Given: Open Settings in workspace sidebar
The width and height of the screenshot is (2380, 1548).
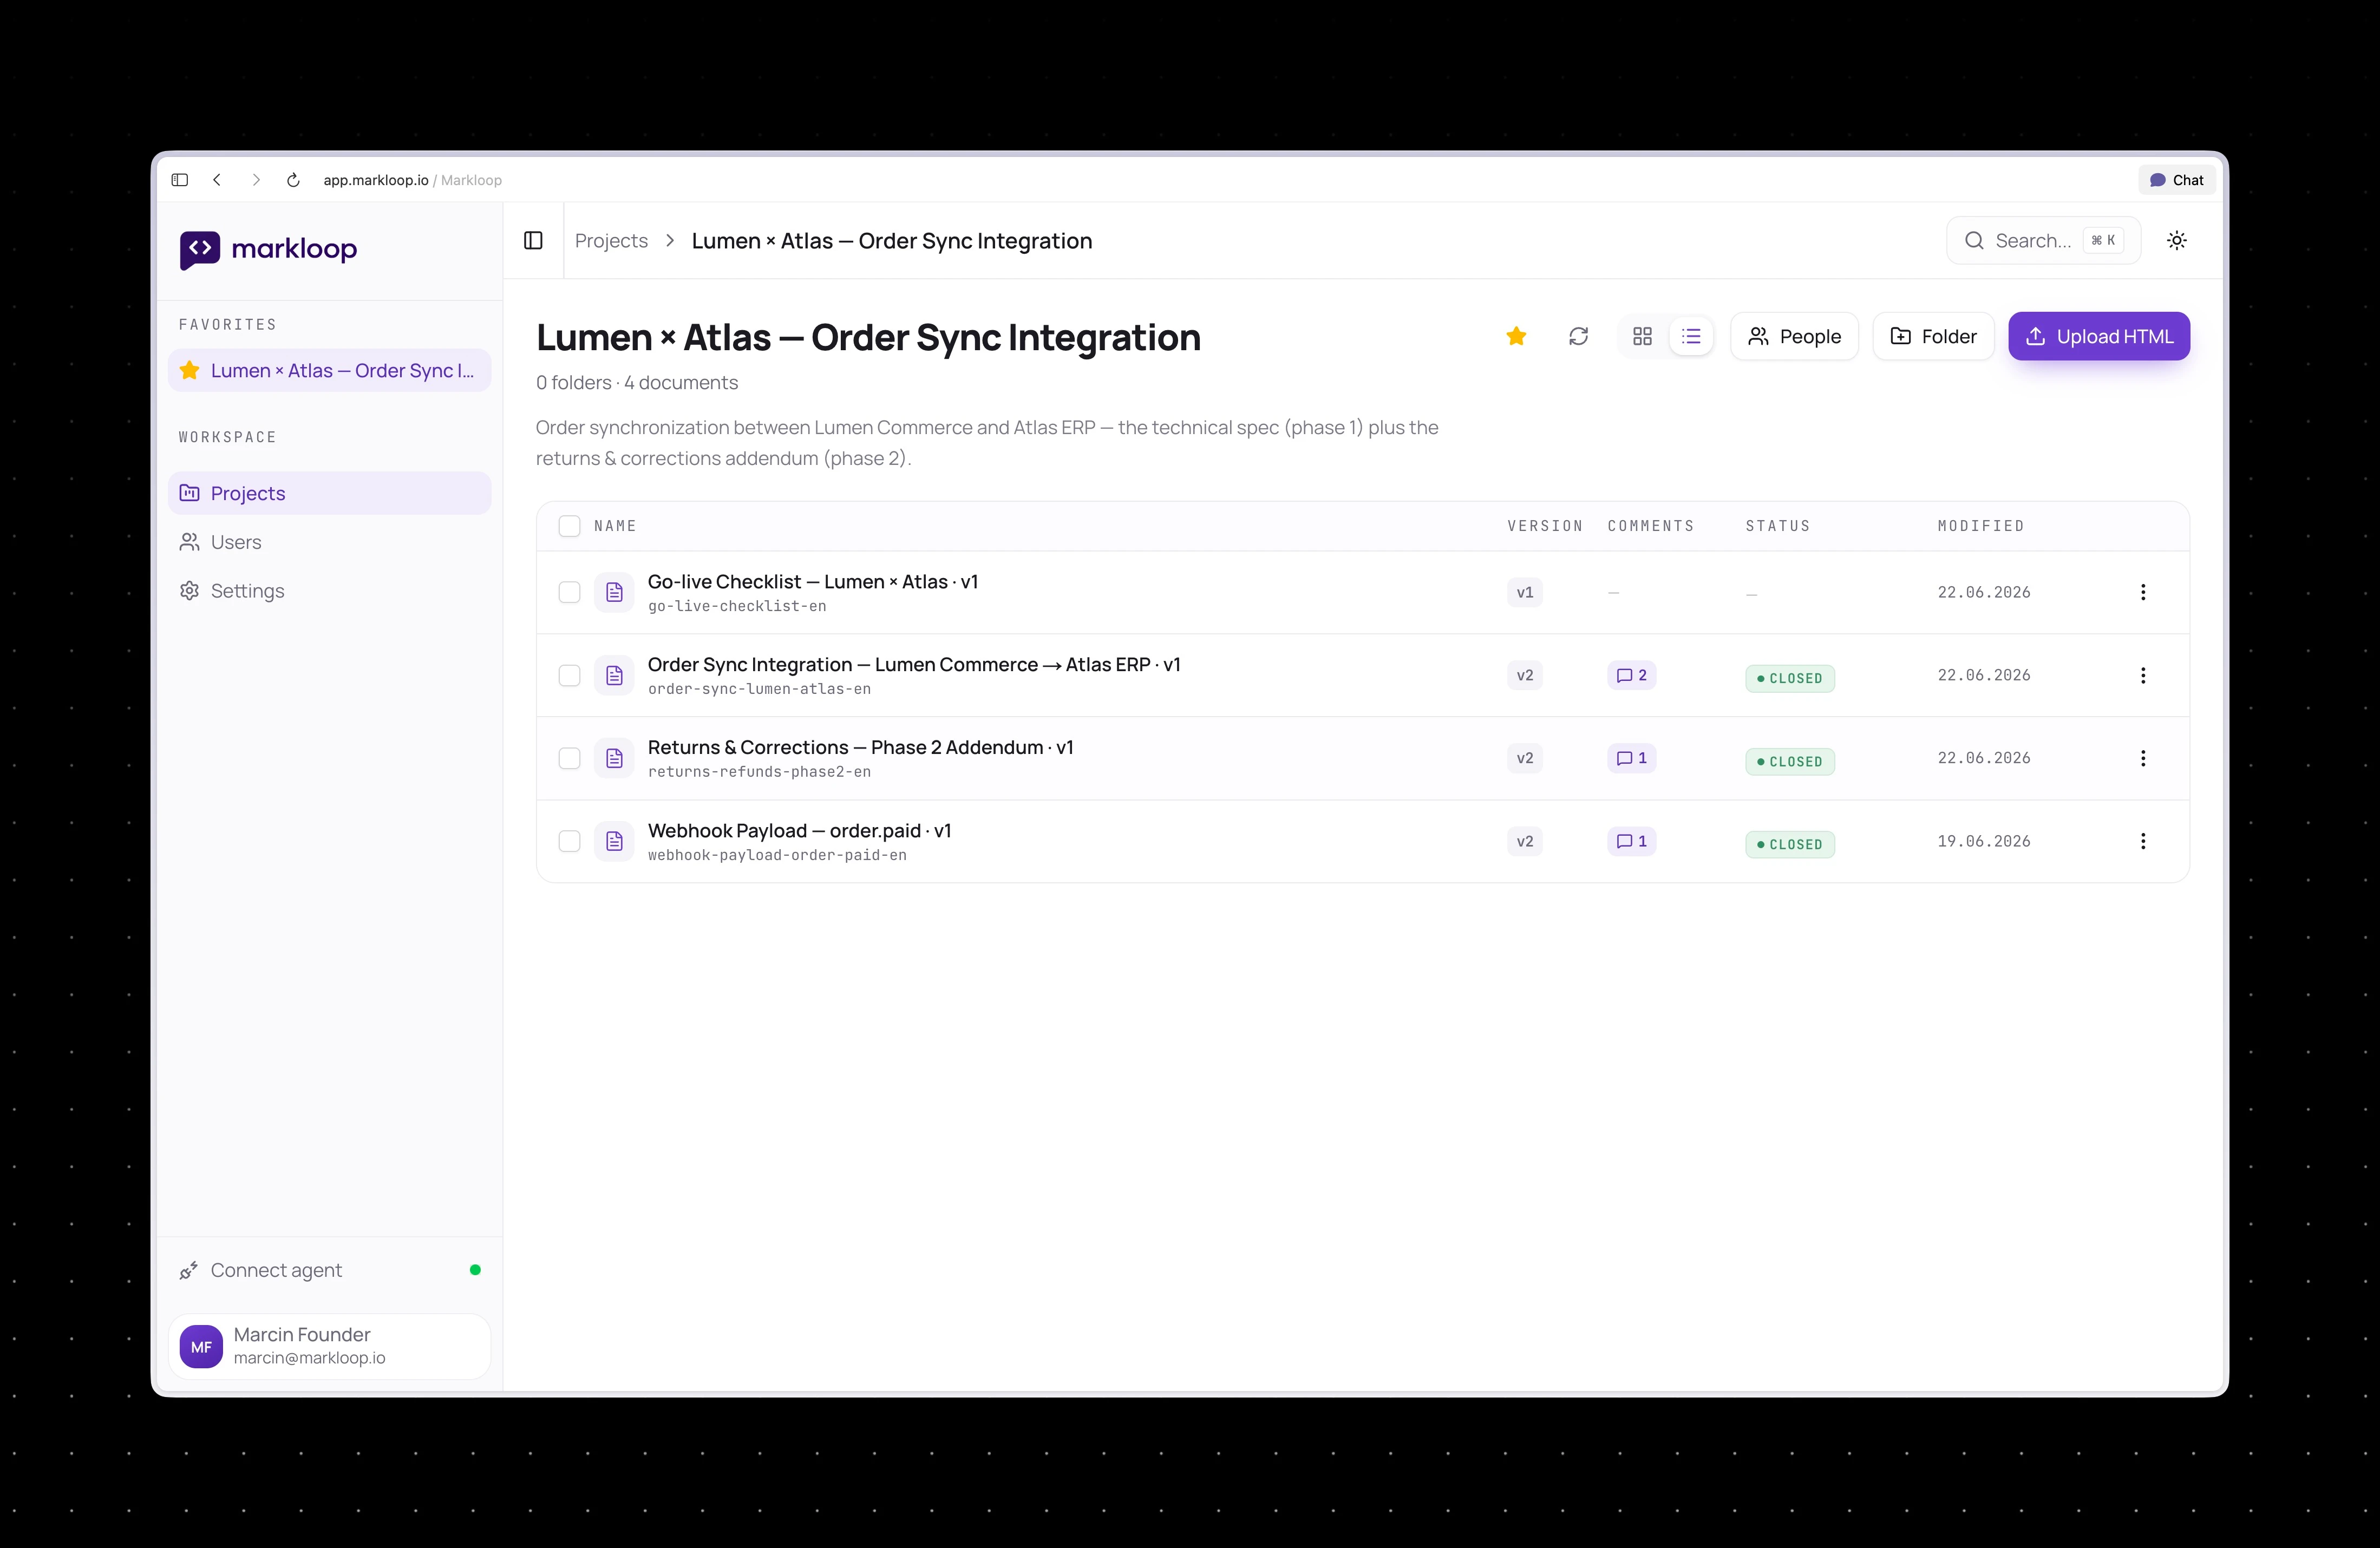Looking at the screenshot, I should (x=329, y=591).
